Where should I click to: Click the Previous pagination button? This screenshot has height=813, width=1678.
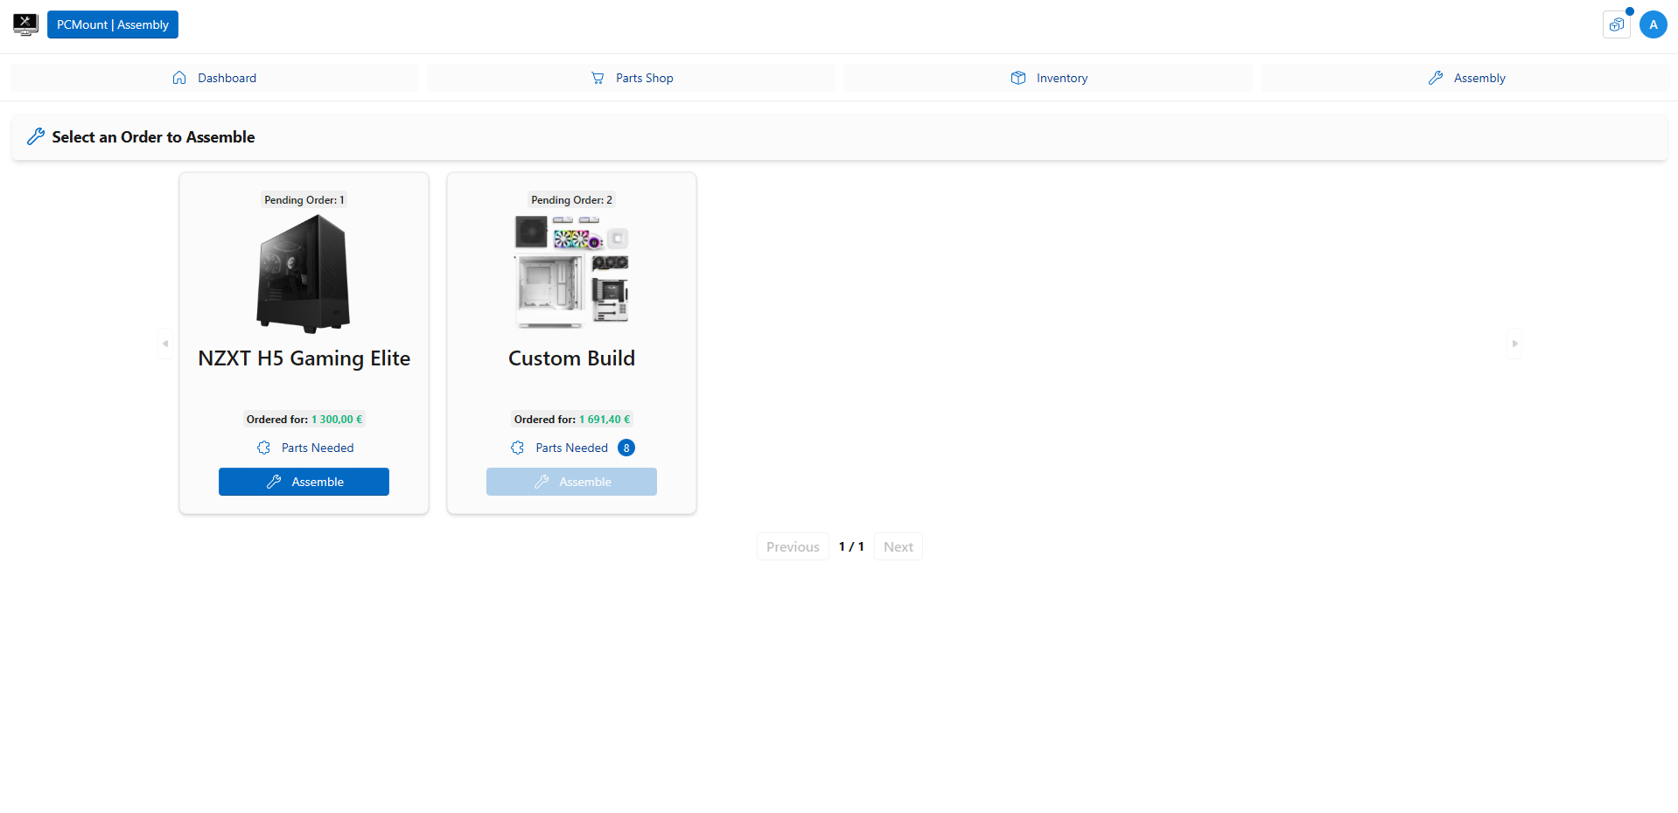(x=793, y=546)
